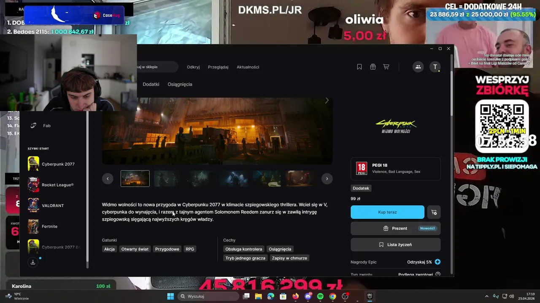Select the Przygodowe genre tag

pyautogui.click(x=167, y=249)
